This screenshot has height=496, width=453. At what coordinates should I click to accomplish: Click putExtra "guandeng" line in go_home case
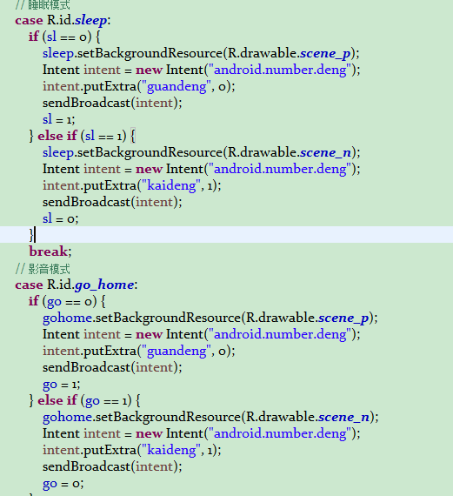coord(139,352)
